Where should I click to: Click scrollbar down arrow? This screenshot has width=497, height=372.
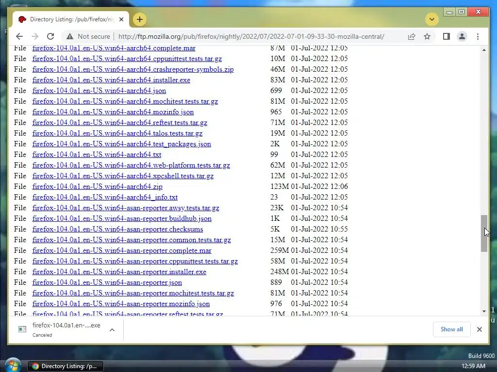[x=484, y=311]
